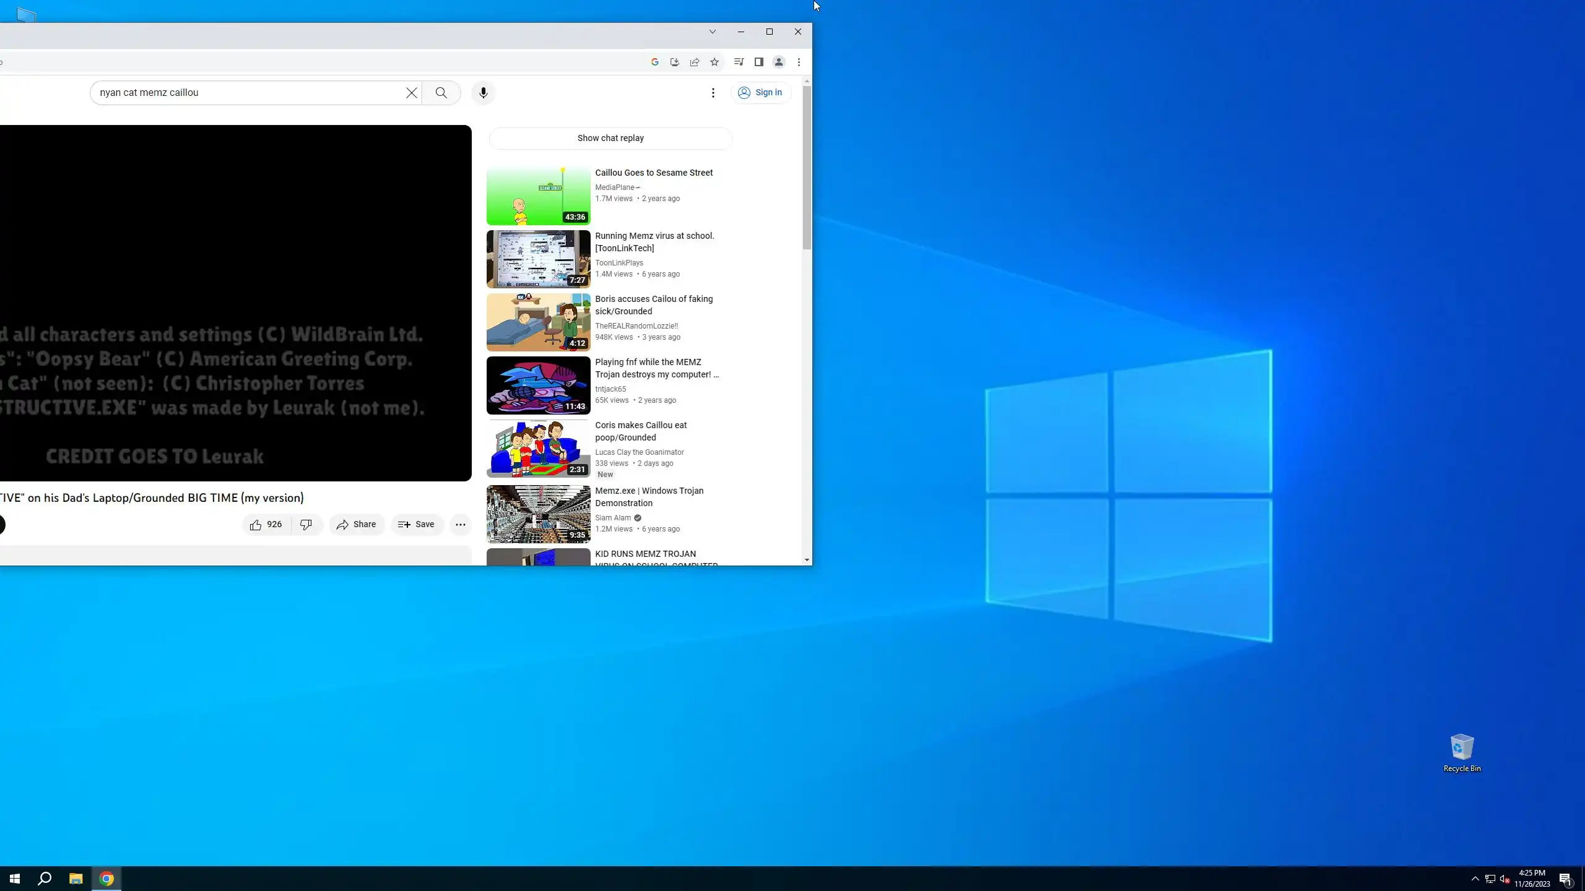
Task: Open Chrome side panel icon
Action: pos(758,62)
